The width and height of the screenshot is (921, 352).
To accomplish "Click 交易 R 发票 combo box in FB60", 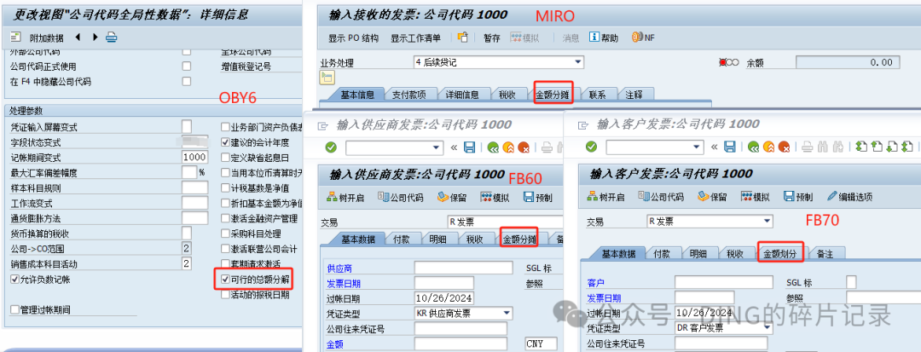I will [504, 222].
